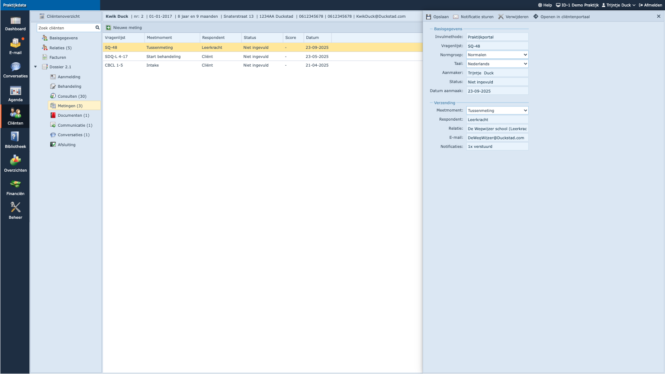Viewport: 665px width, 374px height.
Task: Sort by the Datum column header
Action: [x=312, y=38]
